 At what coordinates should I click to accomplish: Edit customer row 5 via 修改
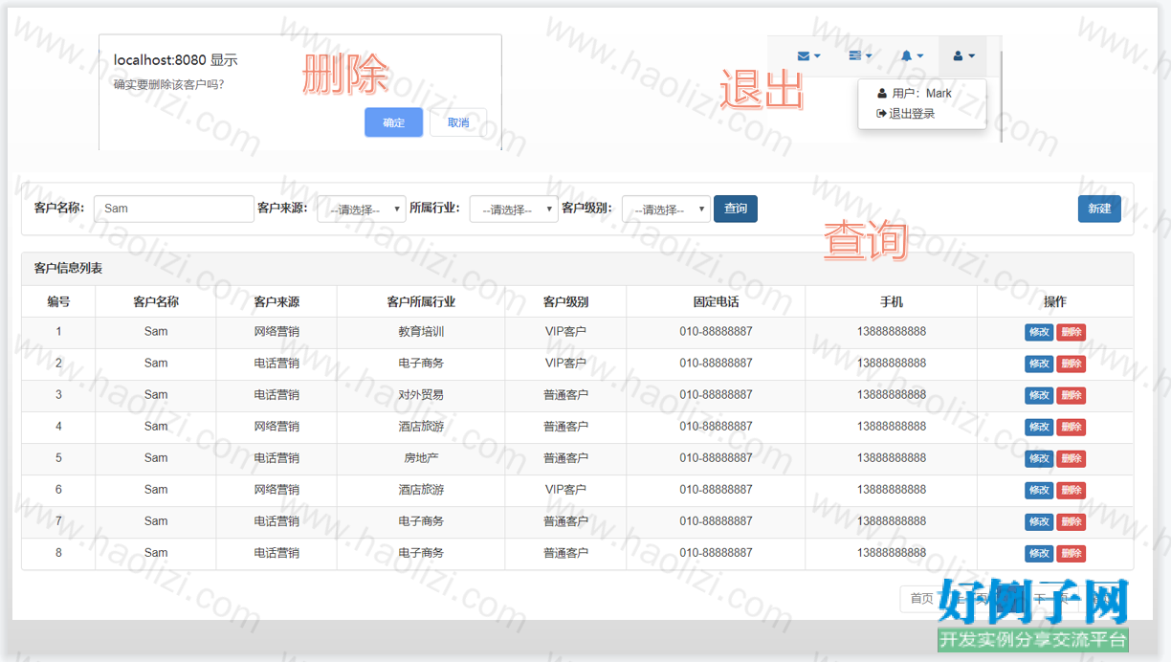coord(1039,459)
